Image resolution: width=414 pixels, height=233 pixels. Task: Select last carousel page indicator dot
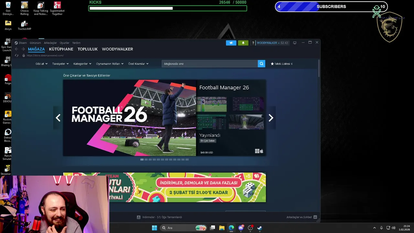tap(187, 159)
